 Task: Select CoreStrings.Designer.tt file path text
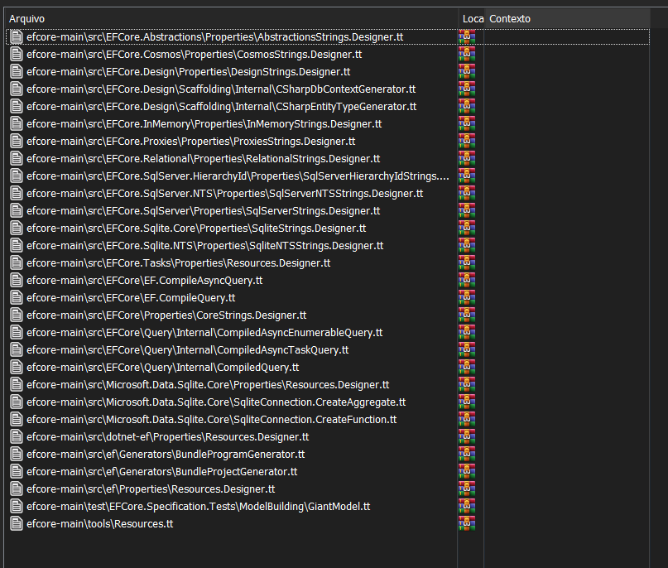(x=166, y=315)
